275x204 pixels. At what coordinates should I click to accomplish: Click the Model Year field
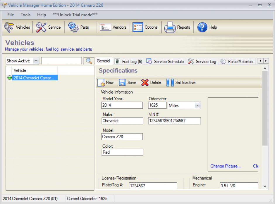(x=122, y=105)
